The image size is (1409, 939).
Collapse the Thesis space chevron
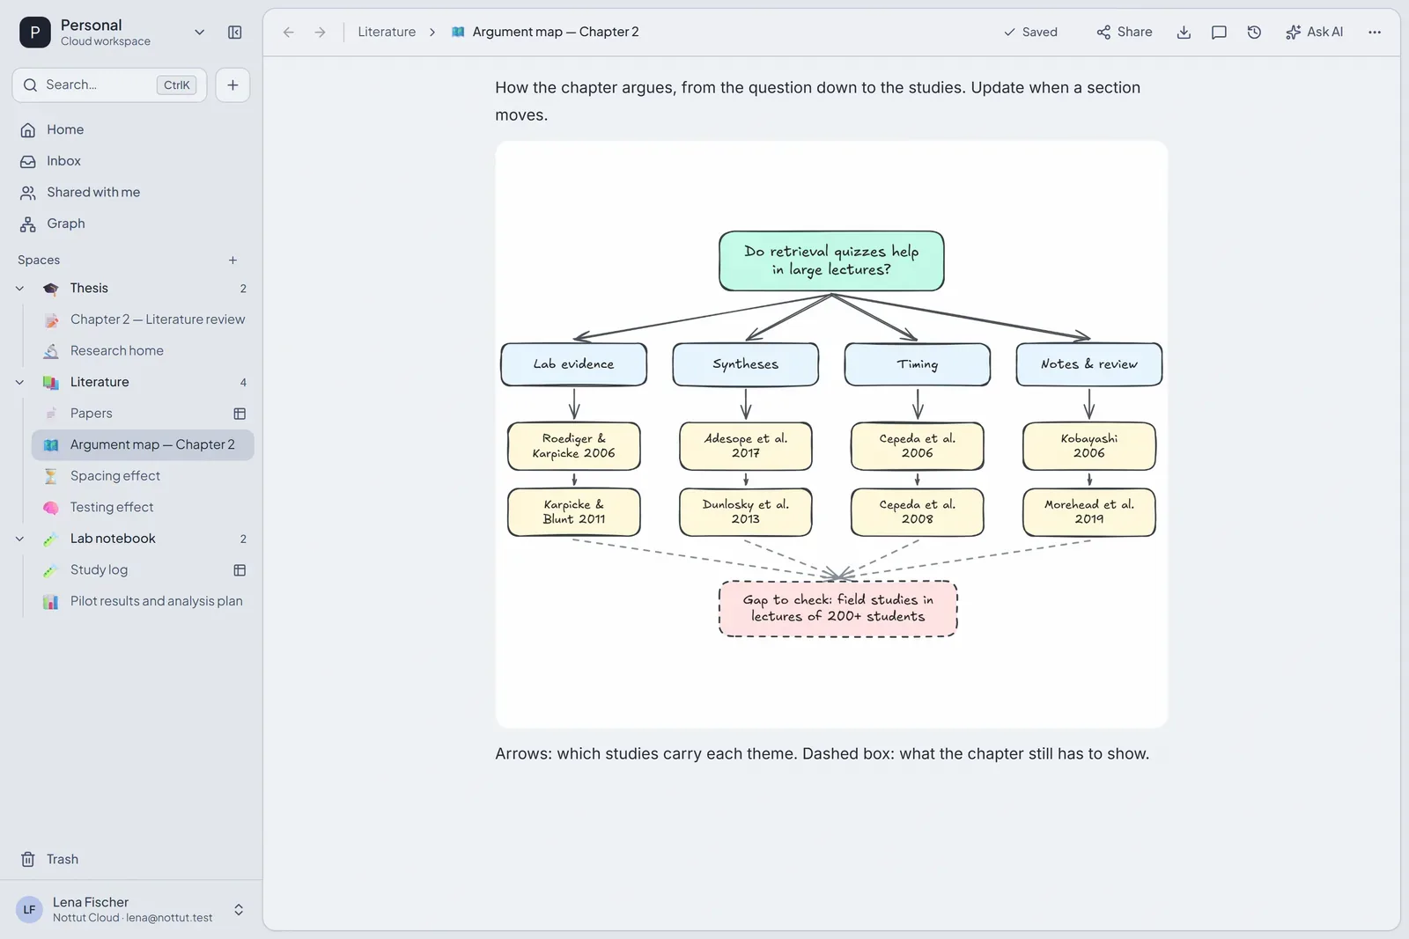(x=19, y=289)
